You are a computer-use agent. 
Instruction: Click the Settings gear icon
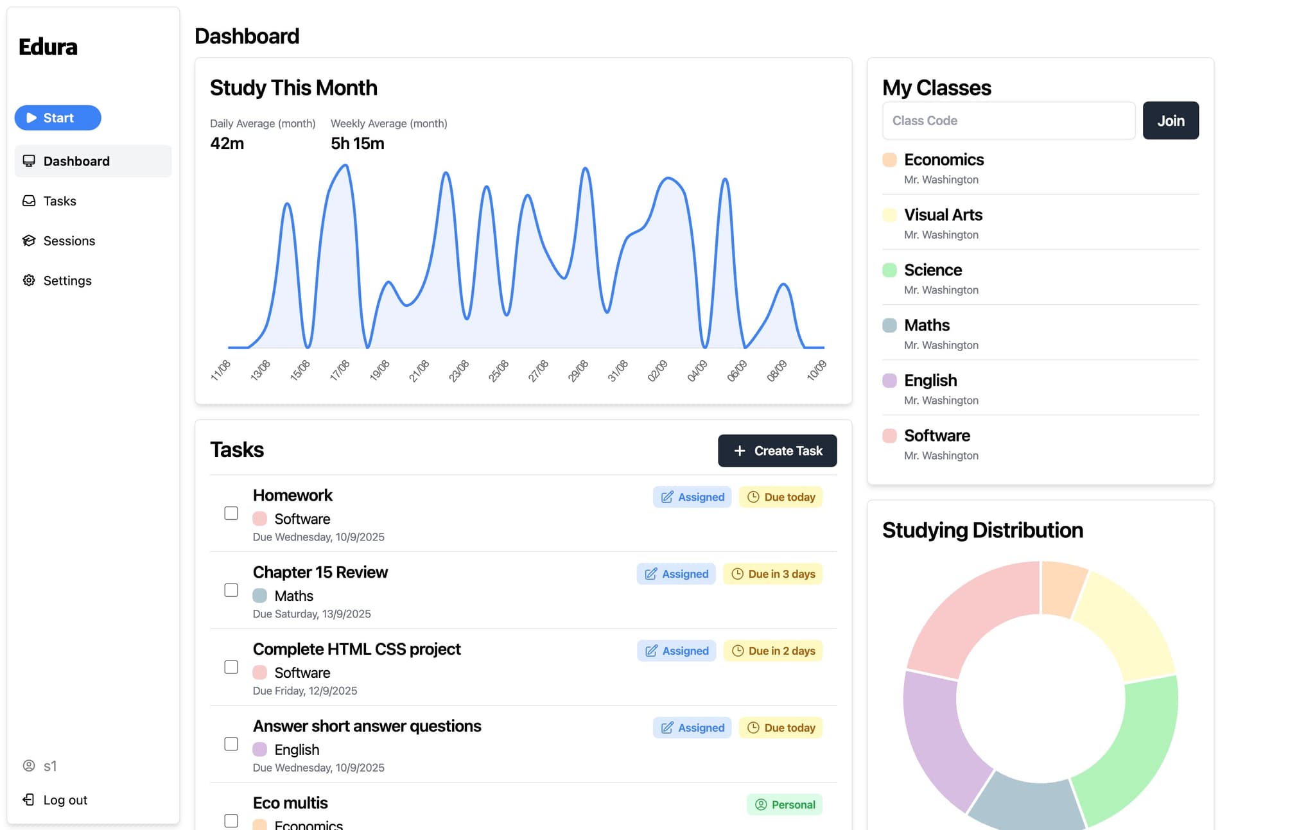tap(29, 280)
